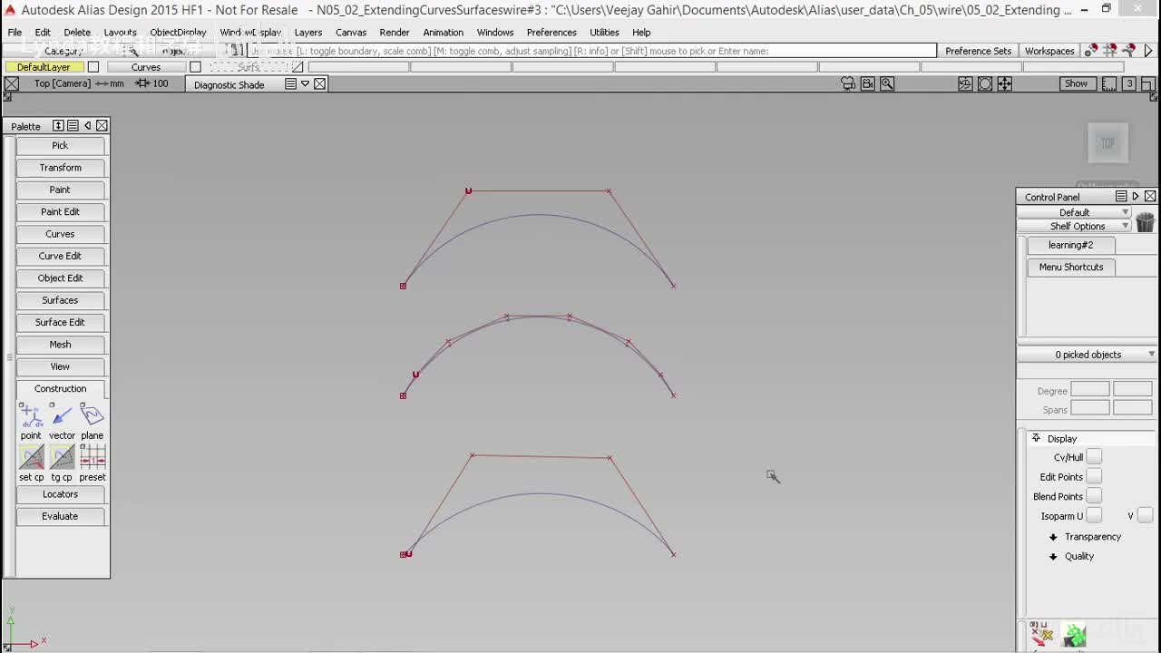Open the File menu
This screenshot has width=1161, height=653.
pyautogui.click(x=15, y=32)
